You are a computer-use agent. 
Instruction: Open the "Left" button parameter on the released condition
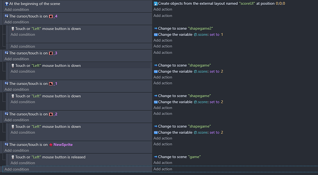[36, 157]
